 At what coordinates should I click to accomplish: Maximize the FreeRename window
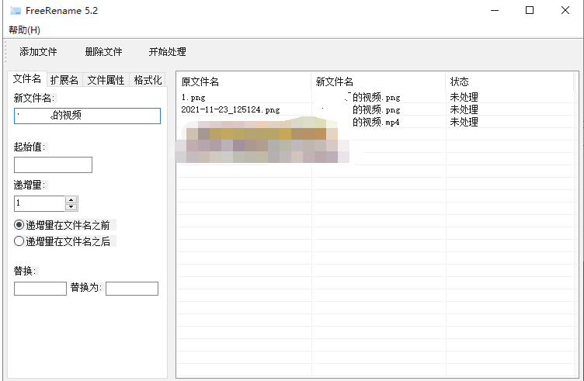pos(530,10)
